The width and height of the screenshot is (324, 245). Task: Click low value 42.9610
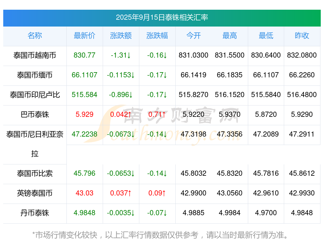tap(266, 193)
